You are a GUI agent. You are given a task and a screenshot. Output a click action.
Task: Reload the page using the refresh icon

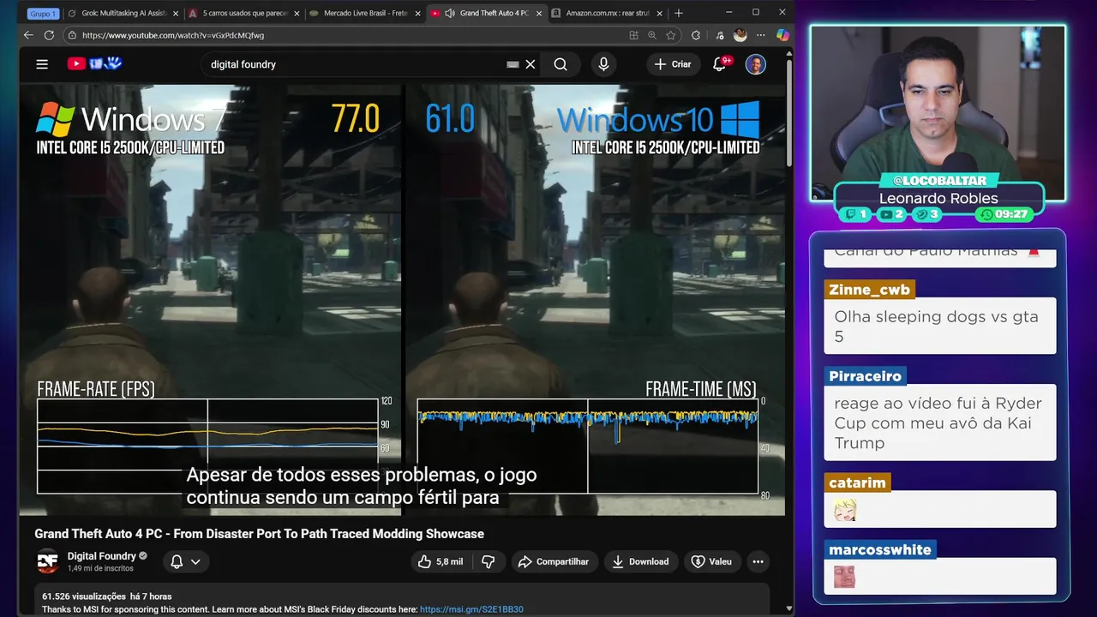tap(49, 35)
